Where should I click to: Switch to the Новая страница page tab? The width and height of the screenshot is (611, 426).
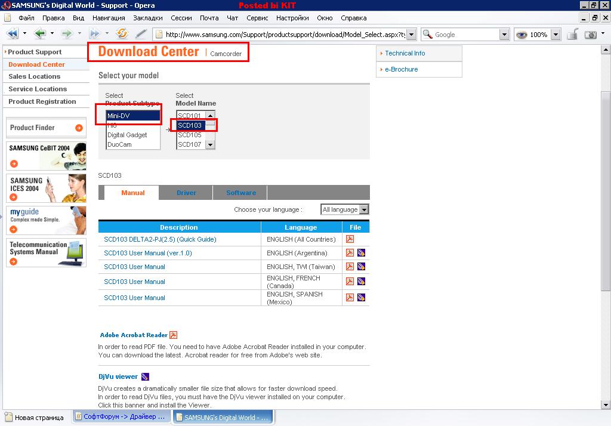click(35, 418)
